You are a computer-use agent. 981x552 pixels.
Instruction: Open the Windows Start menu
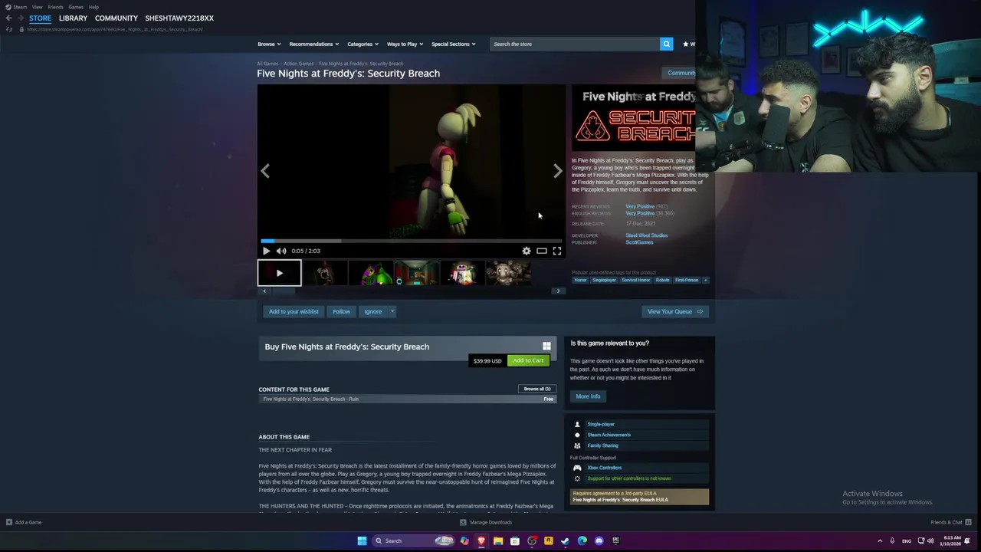(x=362, y=540)
